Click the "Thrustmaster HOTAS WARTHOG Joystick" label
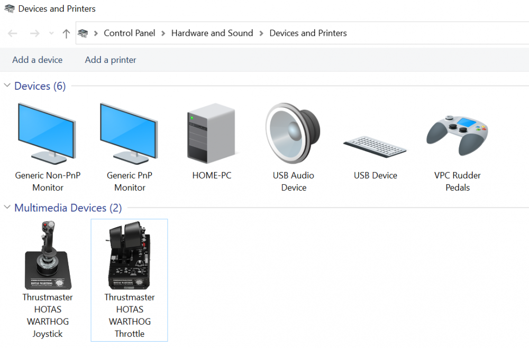 [48, 316]
